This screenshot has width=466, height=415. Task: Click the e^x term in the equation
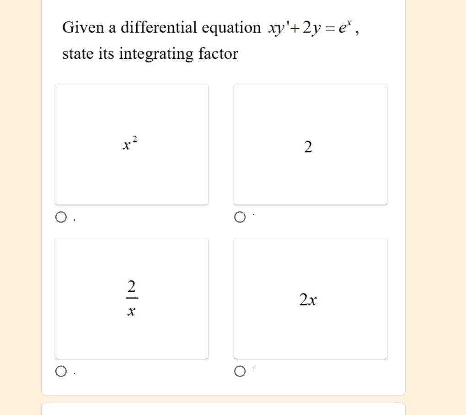click(343, 27)
